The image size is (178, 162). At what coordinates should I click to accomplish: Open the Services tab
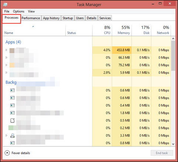105,18
